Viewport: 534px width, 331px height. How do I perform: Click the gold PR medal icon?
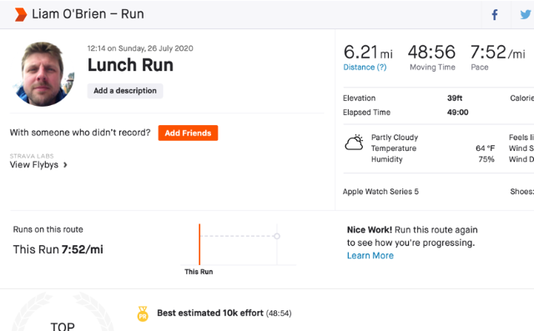143,313
